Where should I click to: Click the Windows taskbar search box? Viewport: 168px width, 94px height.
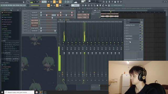coord(19,92)
